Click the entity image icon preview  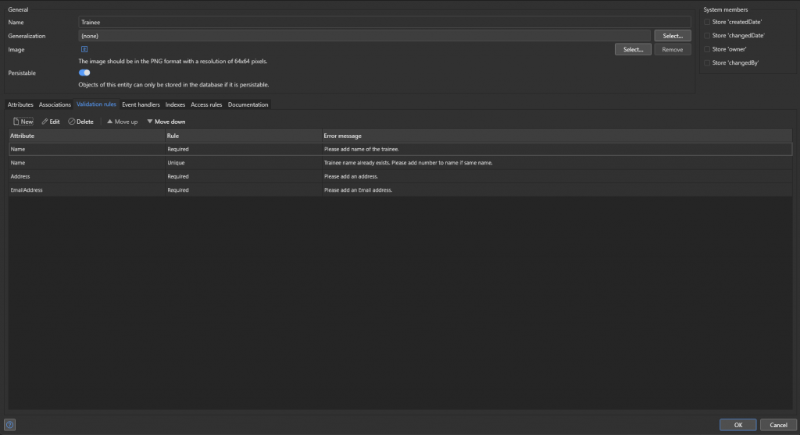[84, 49]
